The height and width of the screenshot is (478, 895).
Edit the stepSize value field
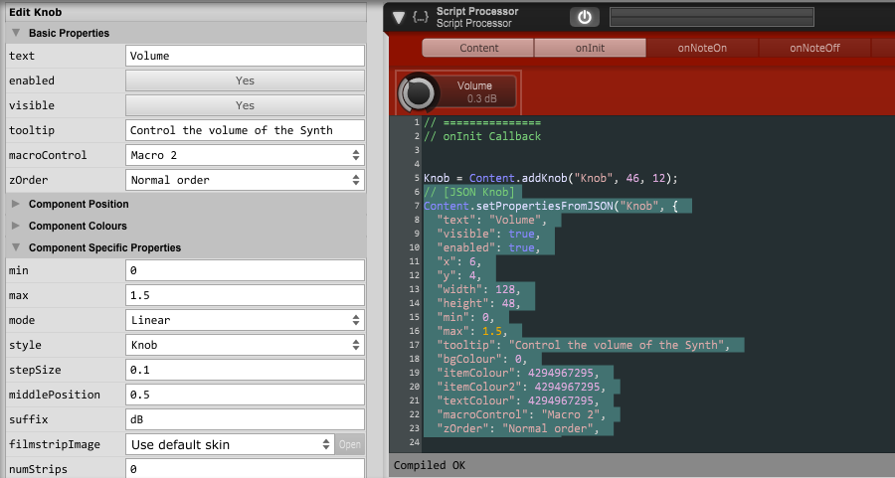click(245, 370)
